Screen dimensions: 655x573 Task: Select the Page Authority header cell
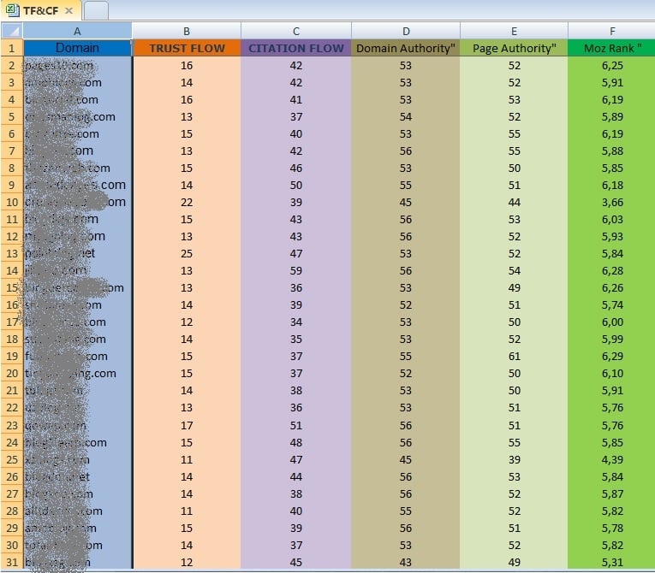[514, 48]
